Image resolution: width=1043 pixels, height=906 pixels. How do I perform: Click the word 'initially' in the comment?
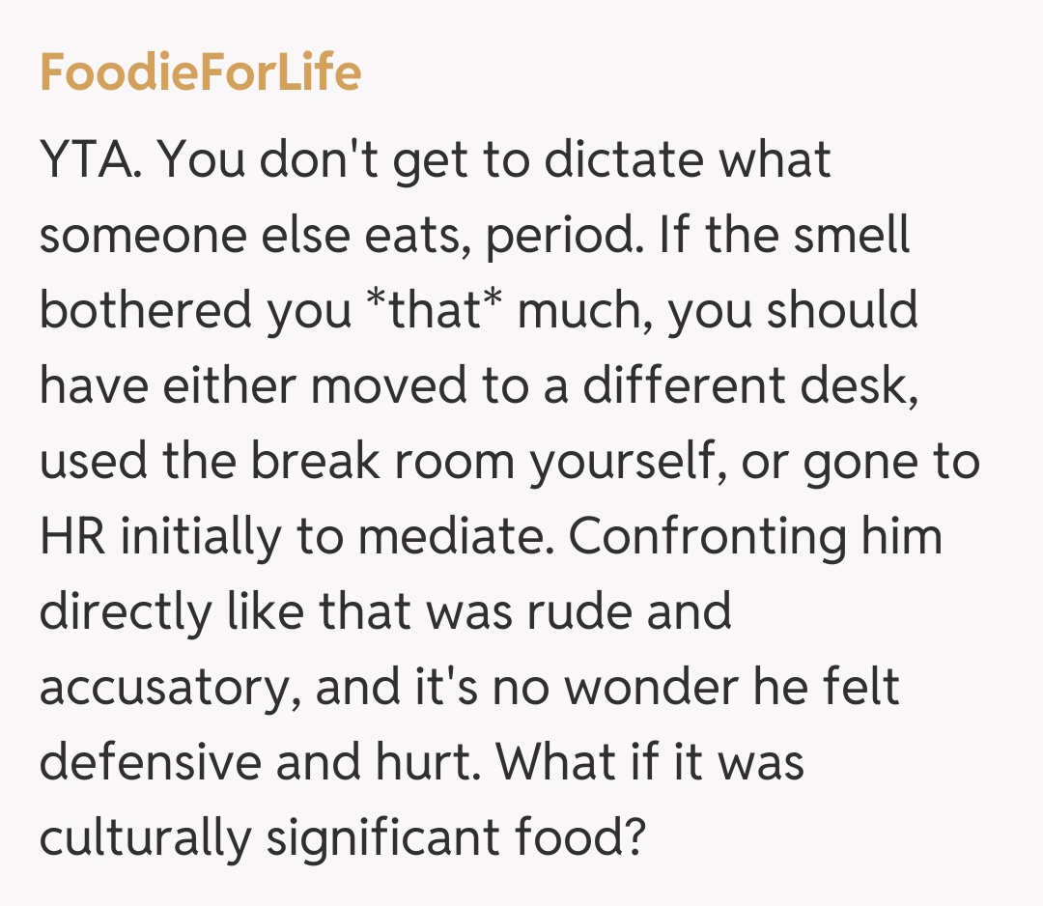(x=183, y=536)
